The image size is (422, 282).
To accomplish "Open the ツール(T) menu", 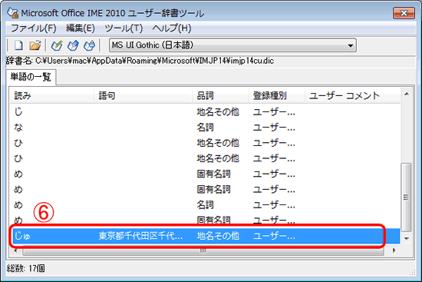I will pos(124,28).
